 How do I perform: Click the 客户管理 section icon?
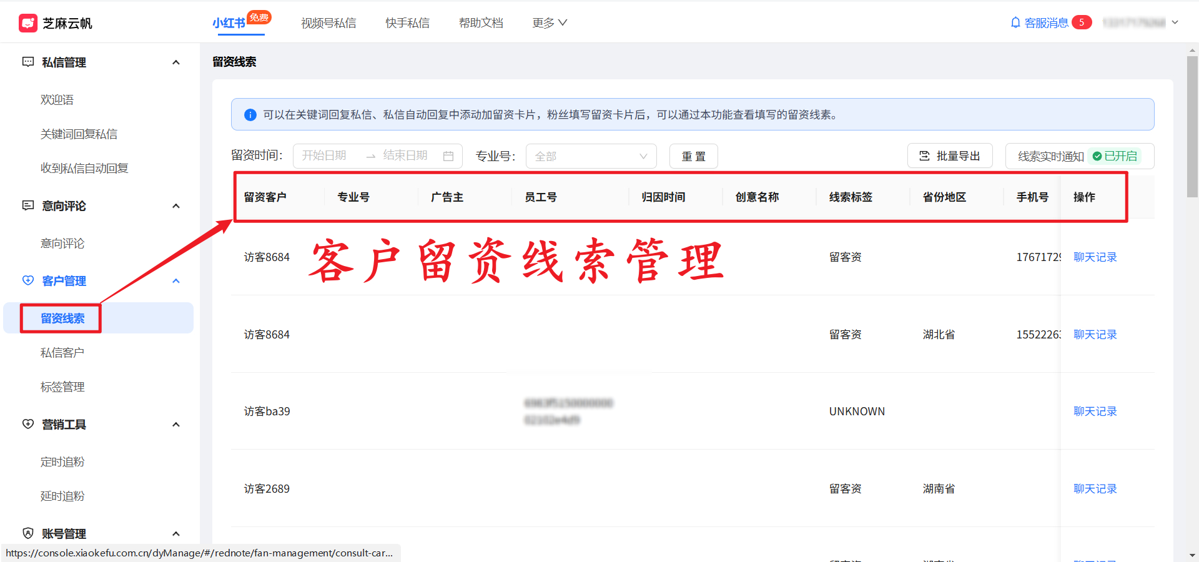pos(27,280)
